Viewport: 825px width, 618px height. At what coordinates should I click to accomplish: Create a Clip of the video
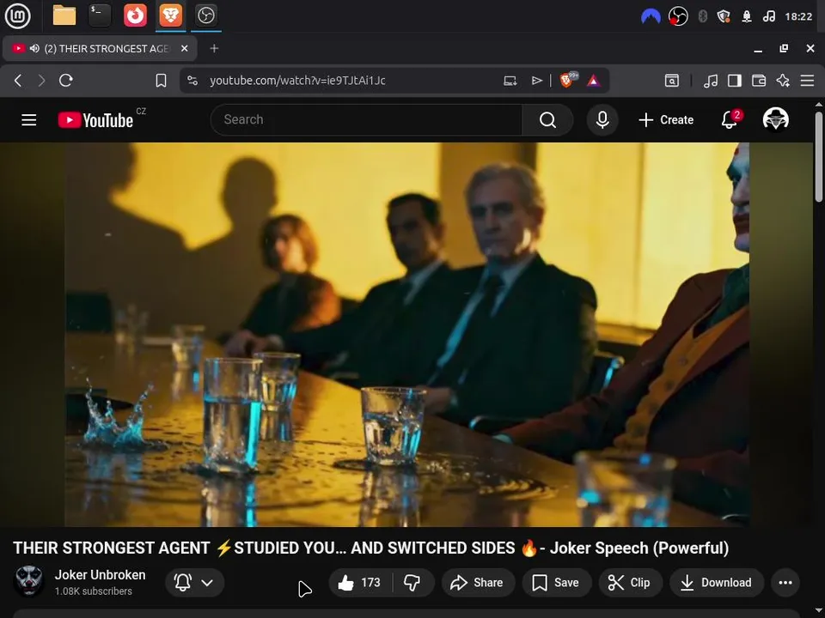point(630,582)
